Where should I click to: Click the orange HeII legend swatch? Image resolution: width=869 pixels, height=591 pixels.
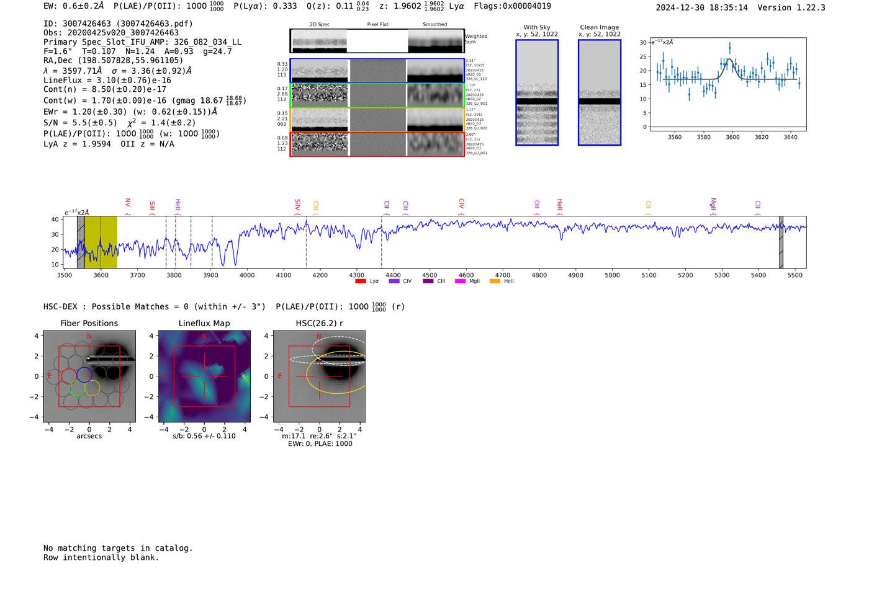point(495,281)
